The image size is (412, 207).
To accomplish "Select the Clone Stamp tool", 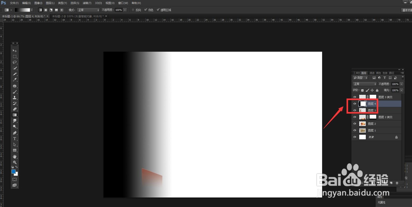I will tap(15, 98).
